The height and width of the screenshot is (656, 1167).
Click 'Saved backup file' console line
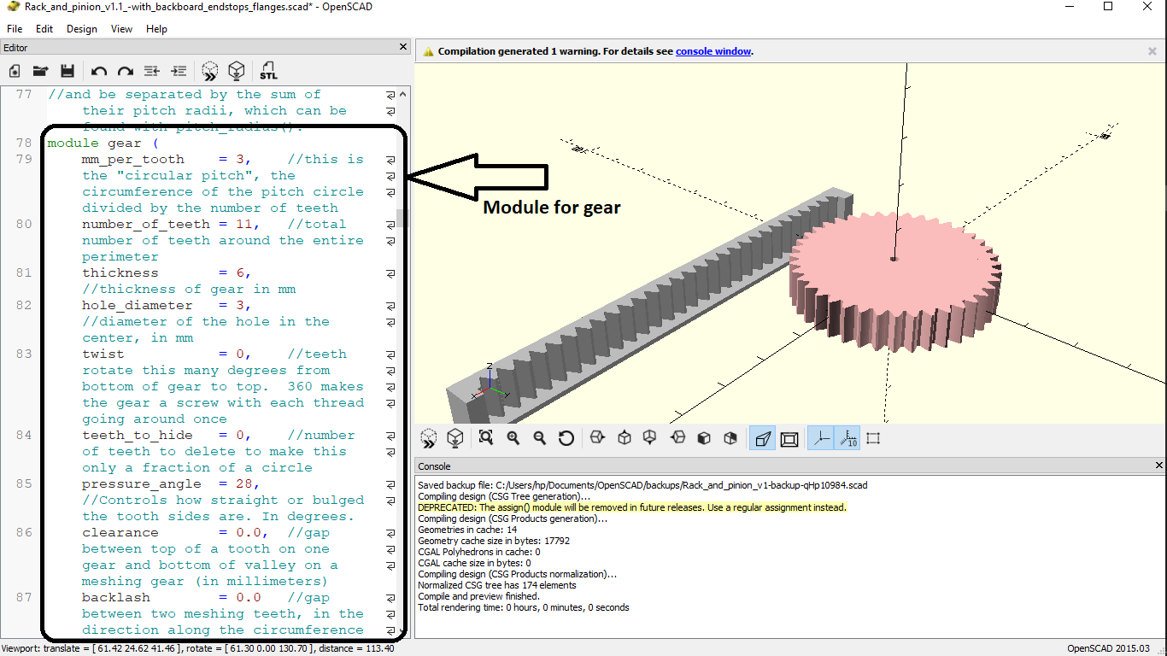pos(642,485)
